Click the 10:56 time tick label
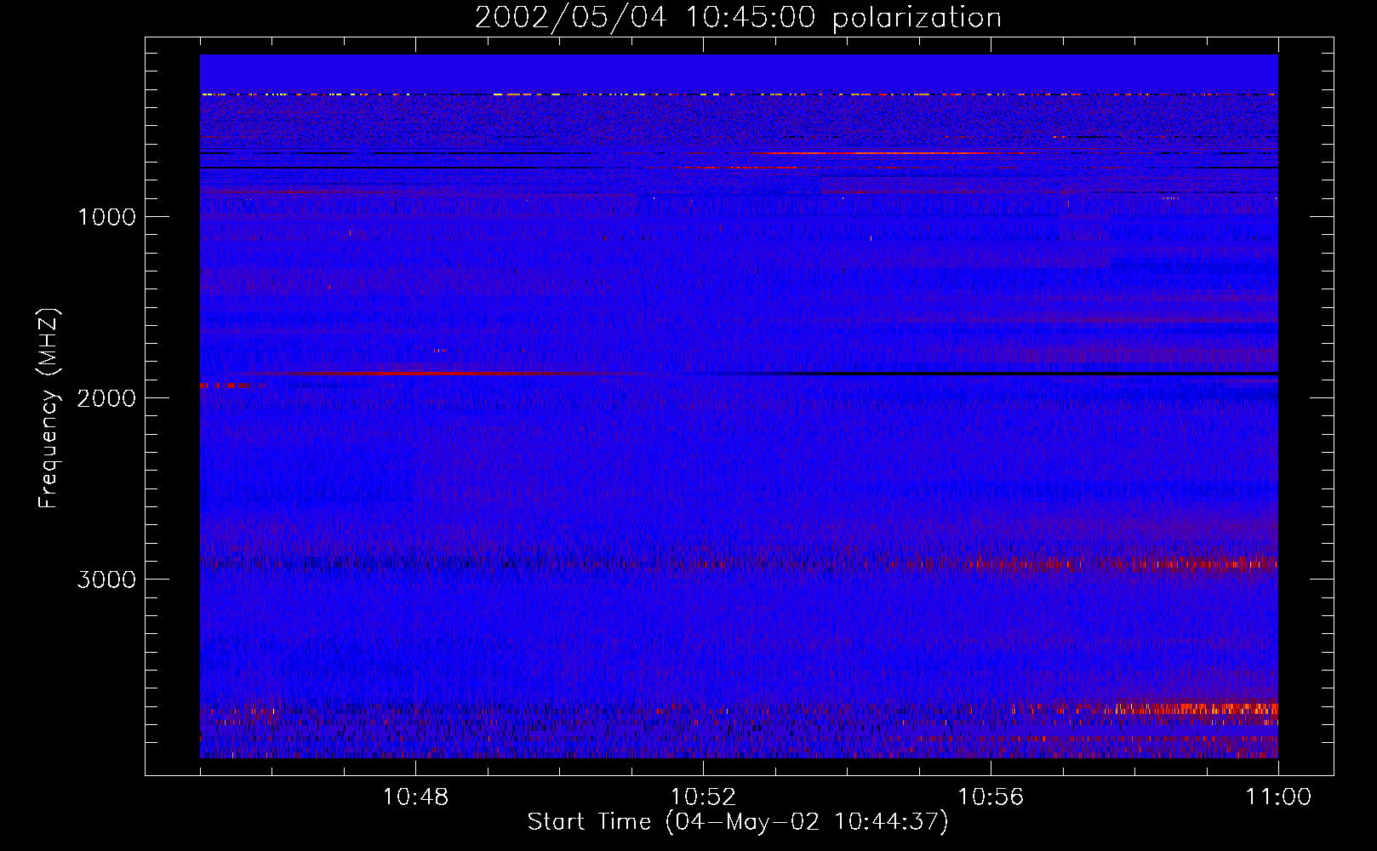The width and height of the screenshot is (1377, 851). pos(991,797)
